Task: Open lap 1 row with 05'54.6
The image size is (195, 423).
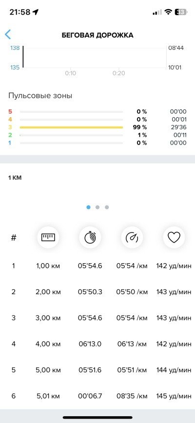Action: coord(97,266)
